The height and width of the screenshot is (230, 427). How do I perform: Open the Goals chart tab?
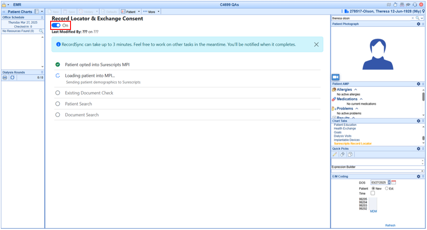point(338,132)
